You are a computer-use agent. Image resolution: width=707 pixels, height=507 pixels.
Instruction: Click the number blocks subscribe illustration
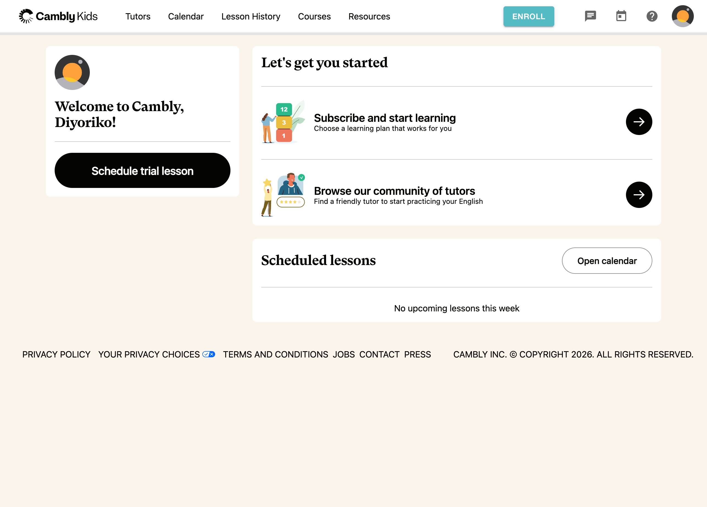click(283, 122)
